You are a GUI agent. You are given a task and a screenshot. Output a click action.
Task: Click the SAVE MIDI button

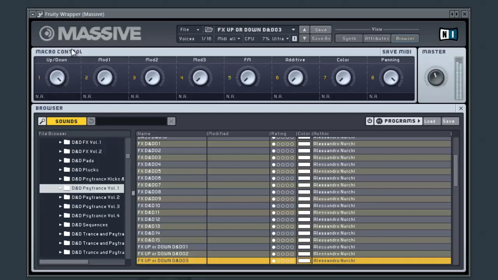(396, 52)
